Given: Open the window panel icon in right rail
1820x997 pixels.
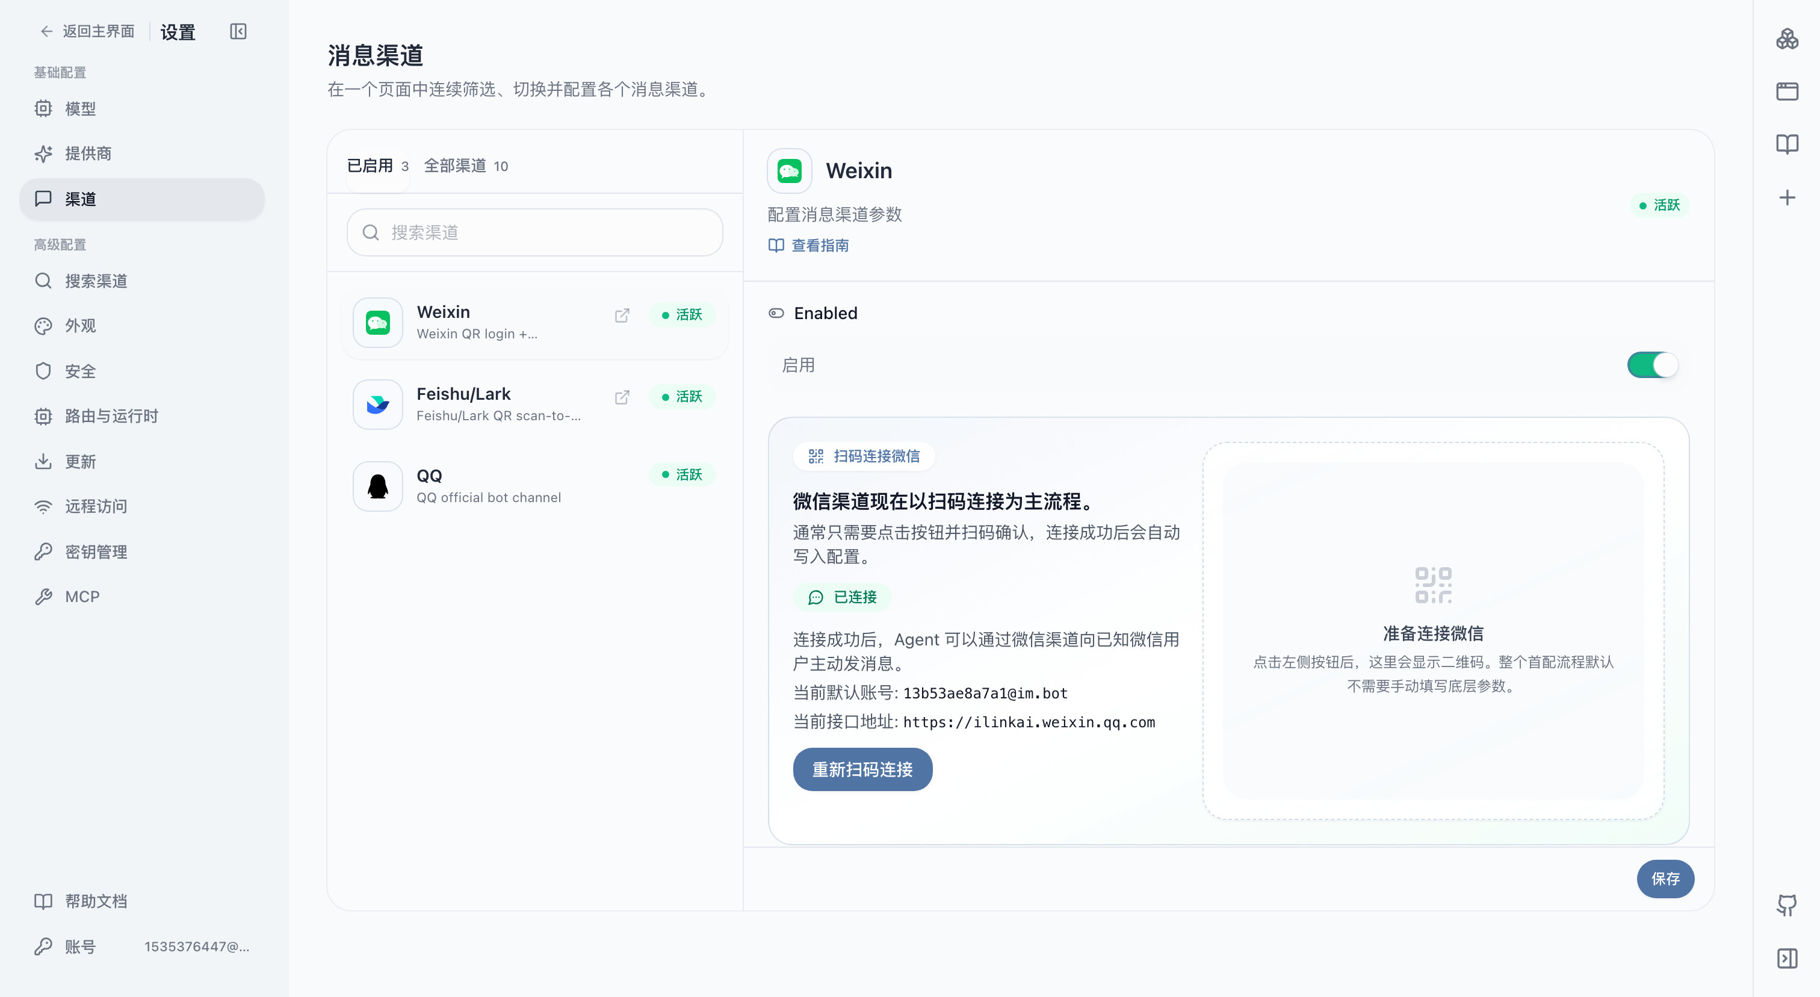Looking at the screenshot, I should click(x=1787, y=91).
